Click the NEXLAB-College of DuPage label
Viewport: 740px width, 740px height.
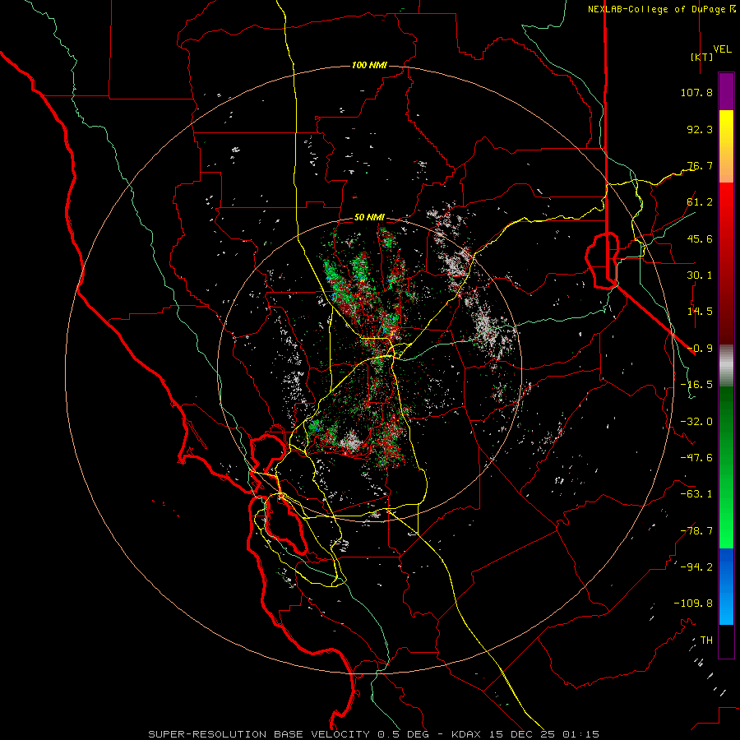pos(661,9)
